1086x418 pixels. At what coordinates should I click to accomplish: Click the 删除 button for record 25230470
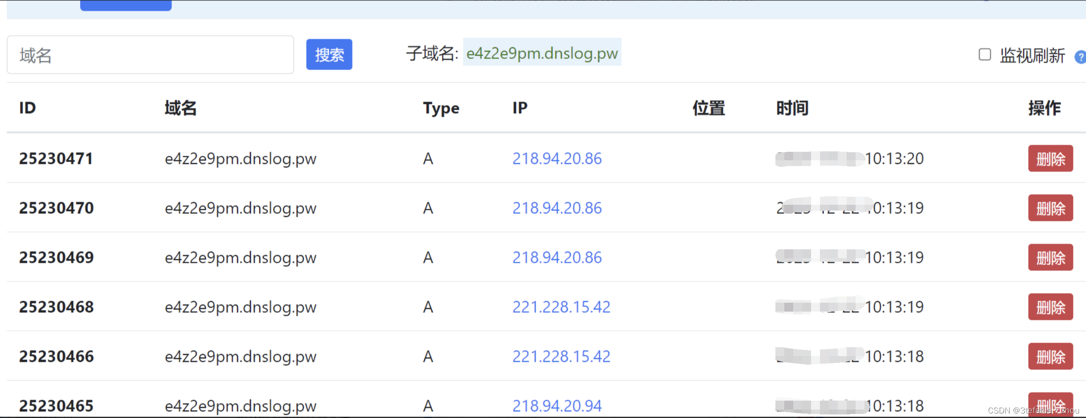click(x=1050, y=207)
